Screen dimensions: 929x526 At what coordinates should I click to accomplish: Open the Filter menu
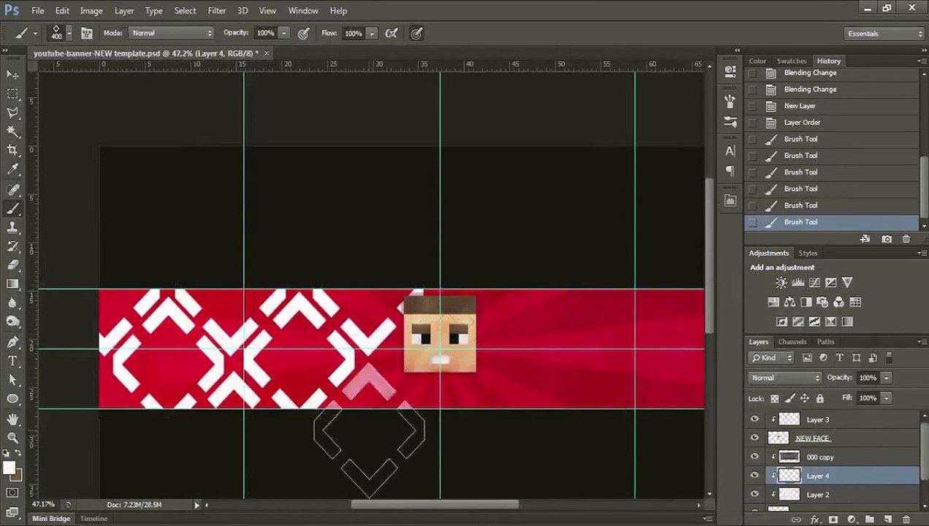pyautogui.click(x=216, y=10)
